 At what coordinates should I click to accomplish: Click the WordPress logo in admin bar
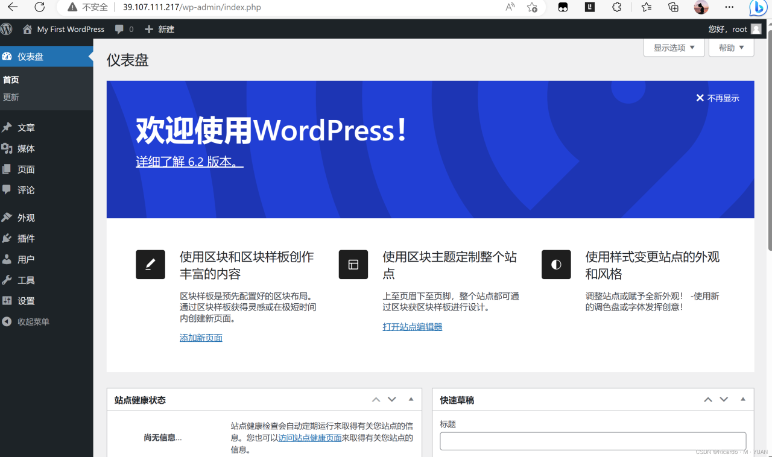coord(7,28)
